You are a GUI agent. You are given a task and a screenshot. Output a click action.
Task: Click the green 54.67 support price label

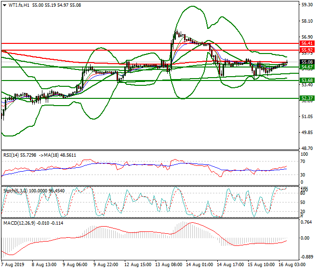pos(307,67)
